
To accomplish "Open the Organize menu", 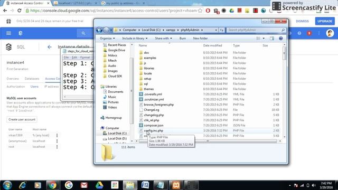I will (107, 39).
